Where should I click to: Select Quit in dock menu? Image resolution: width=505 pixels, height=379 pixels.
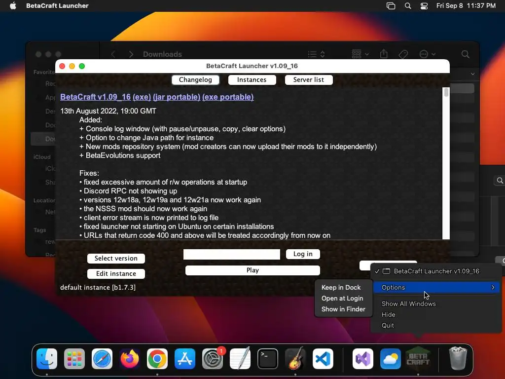click(x=388, y=326)
